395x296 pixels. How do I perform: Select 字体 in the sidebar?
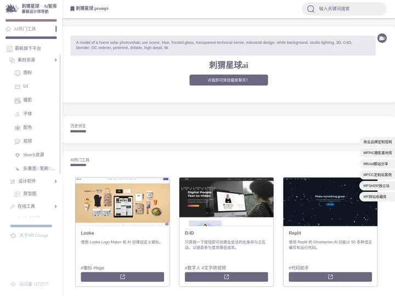tap(27, 114)
